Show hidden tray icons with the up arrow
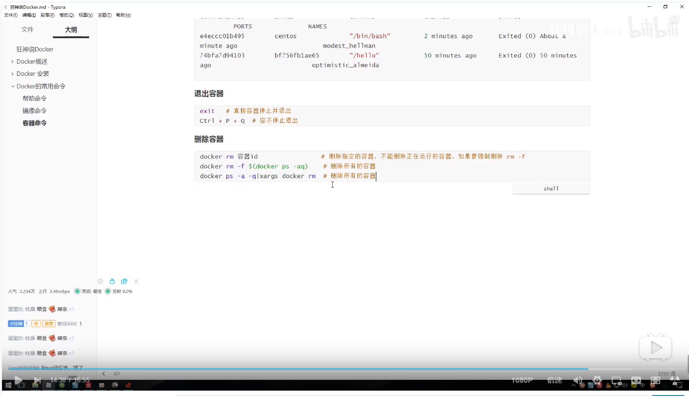The width and height of the screenshot is (689, 396). (x=574, y=385)
